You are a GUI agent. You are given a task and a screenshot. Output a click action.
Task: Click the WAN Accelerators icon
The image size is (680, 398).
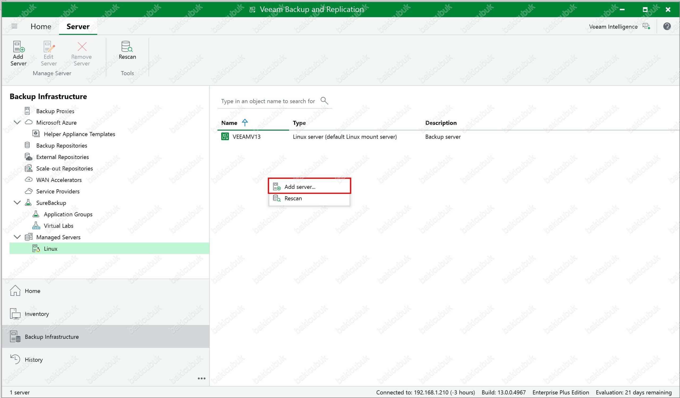(29, 179)
